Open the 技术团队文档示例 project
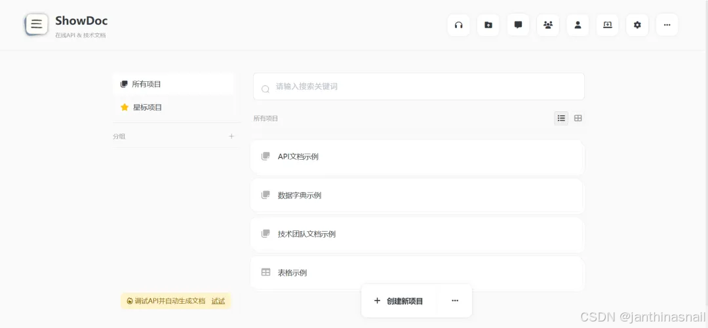 417,234
